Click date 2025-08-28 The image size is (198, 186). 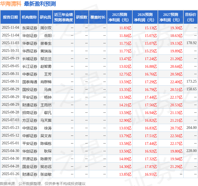click(10, 112)
